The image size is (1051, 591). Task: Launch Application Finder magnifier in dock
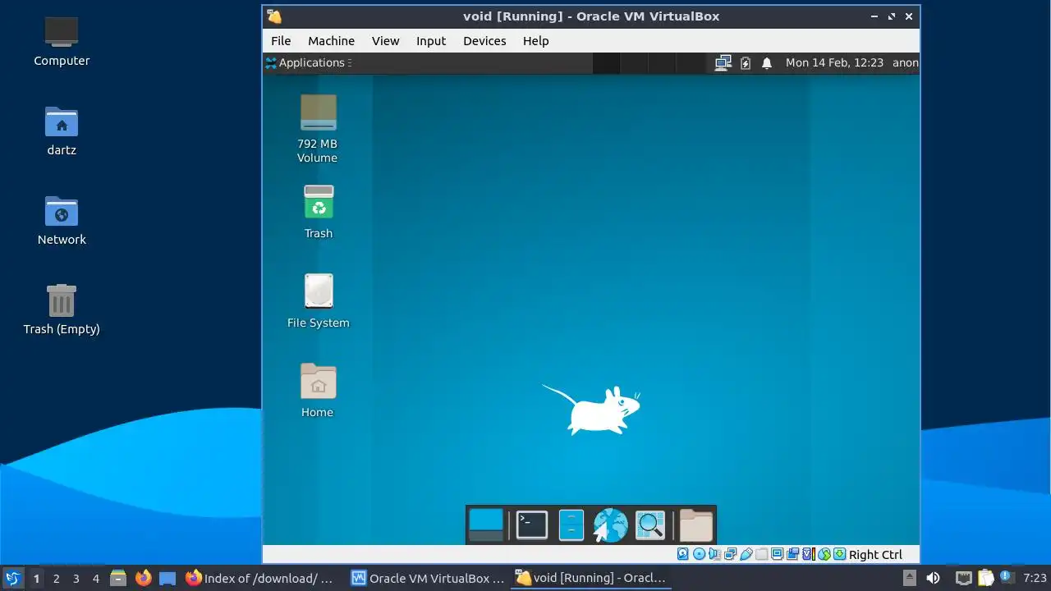(649, 525)
